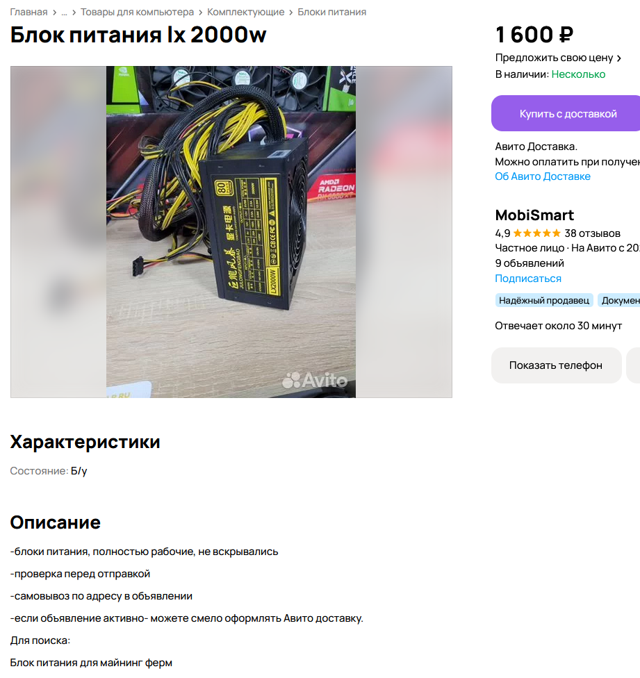Click Предложить свою цену chevron arrow
The image size is (640, 678).
(619, 58)
